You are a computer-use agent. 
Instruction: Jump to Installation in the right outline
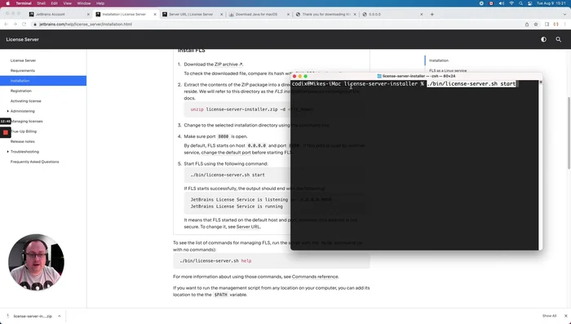439,60
